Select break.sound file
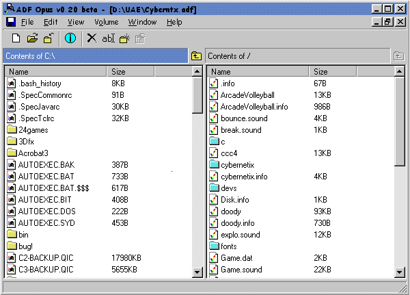410x295 pixels. tap(241, 129)
